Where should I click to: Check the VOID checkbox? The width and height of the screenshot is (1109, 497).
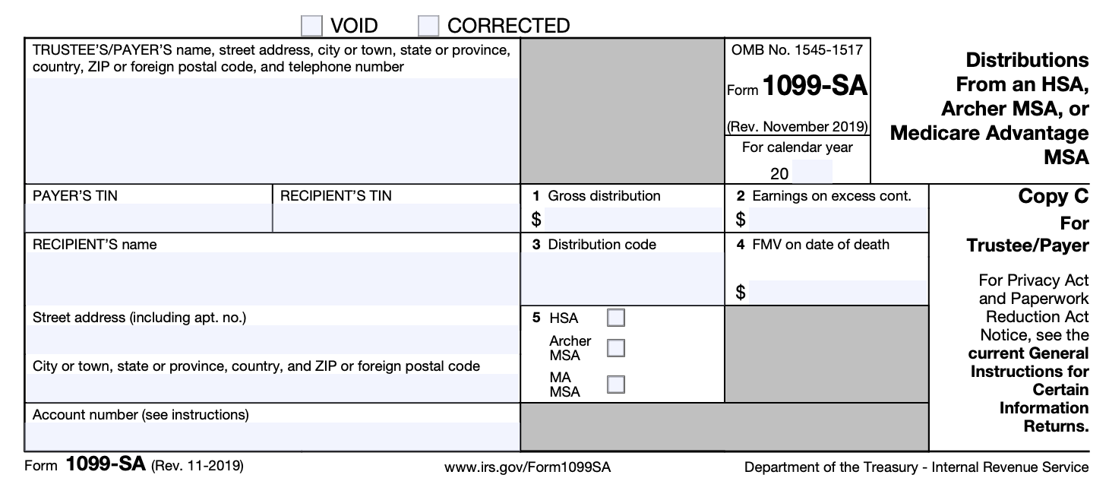click(311, 26)
